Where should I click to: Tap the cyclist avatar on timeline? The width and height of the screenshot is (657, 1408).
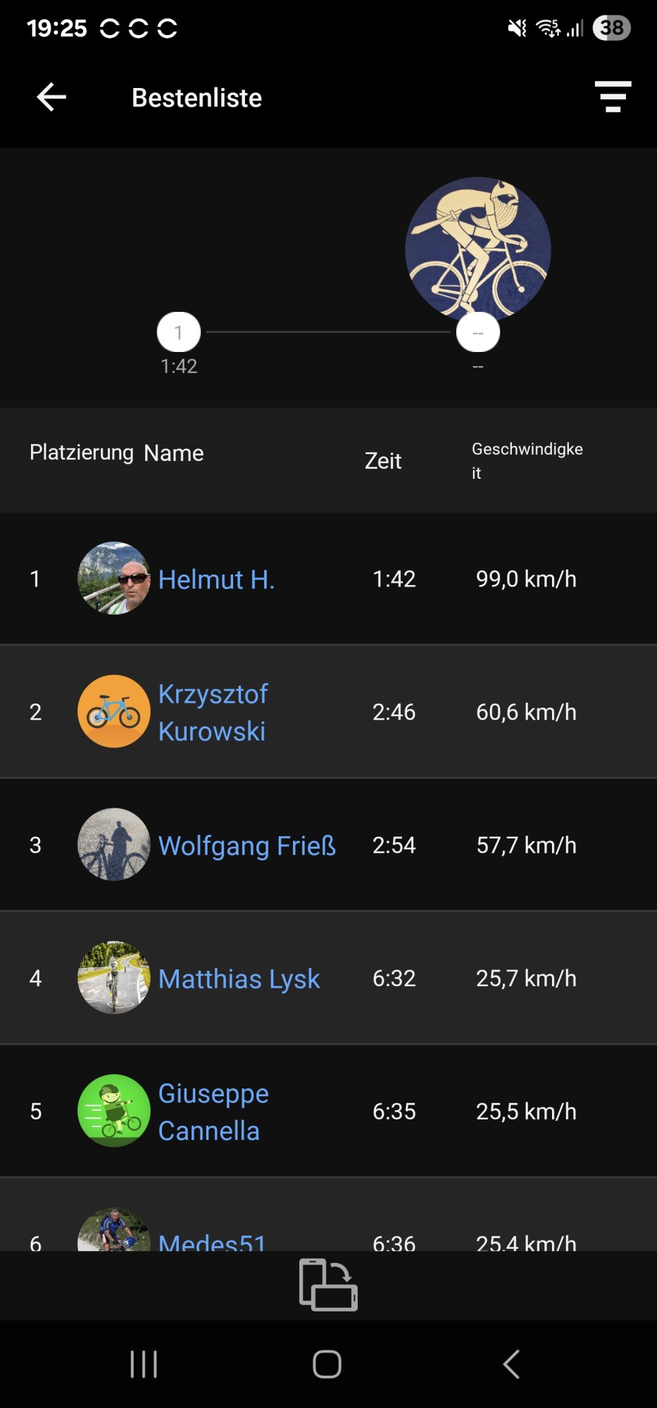click(x=477, y=248)
